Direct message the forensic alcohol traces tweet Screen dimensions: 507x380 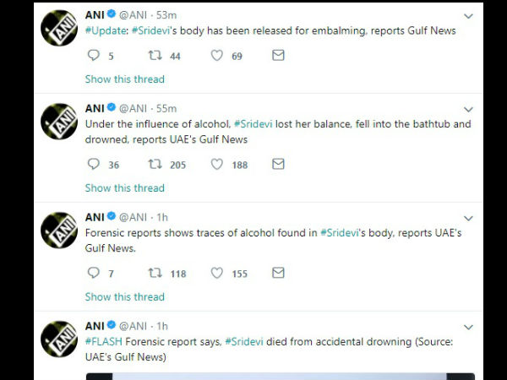(x=278, y=273)
